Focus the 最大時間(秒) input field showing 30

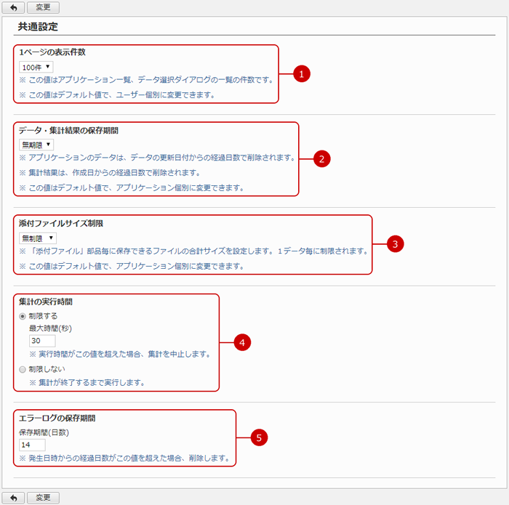pyautogui.click(x=42, y=341)
